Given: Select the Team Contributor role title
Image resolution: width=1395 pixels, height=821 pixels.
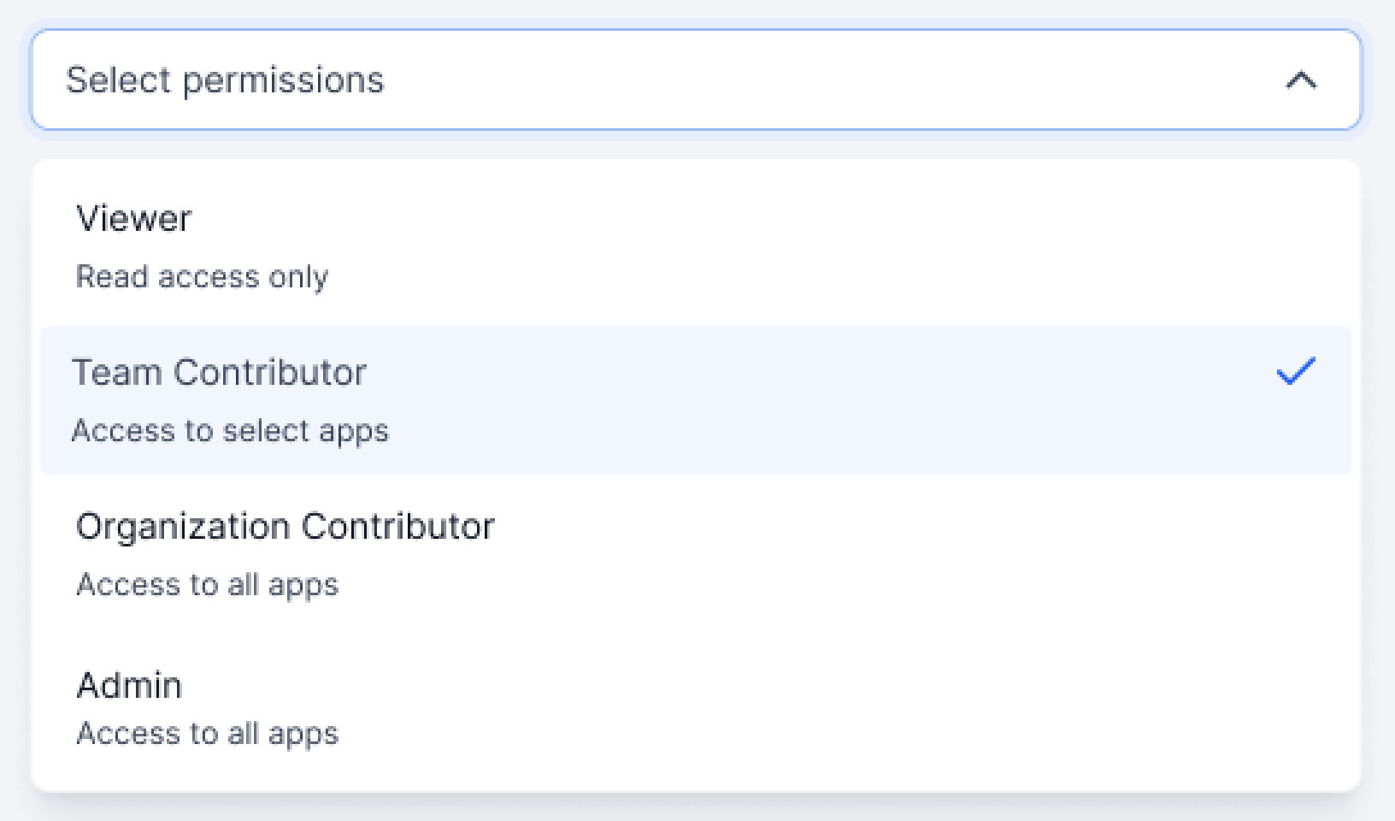Looking at the screenshot, I should pyautogui.click(x=219, y=373).
